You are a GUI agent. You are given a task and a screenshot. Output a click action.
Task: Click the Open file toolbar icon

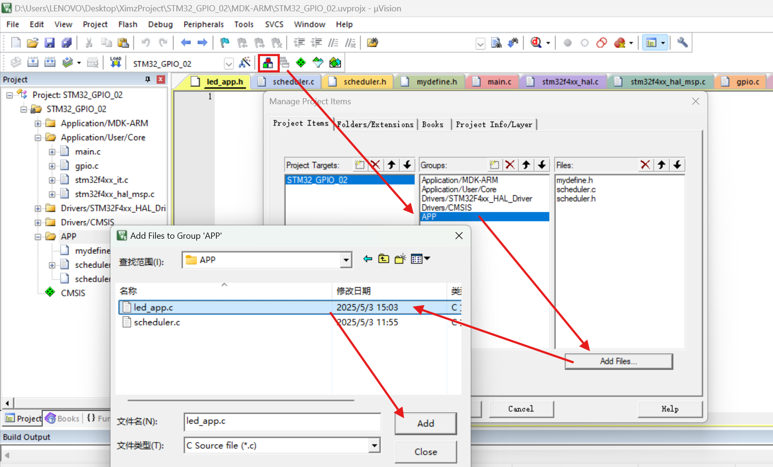click(33, 43)
